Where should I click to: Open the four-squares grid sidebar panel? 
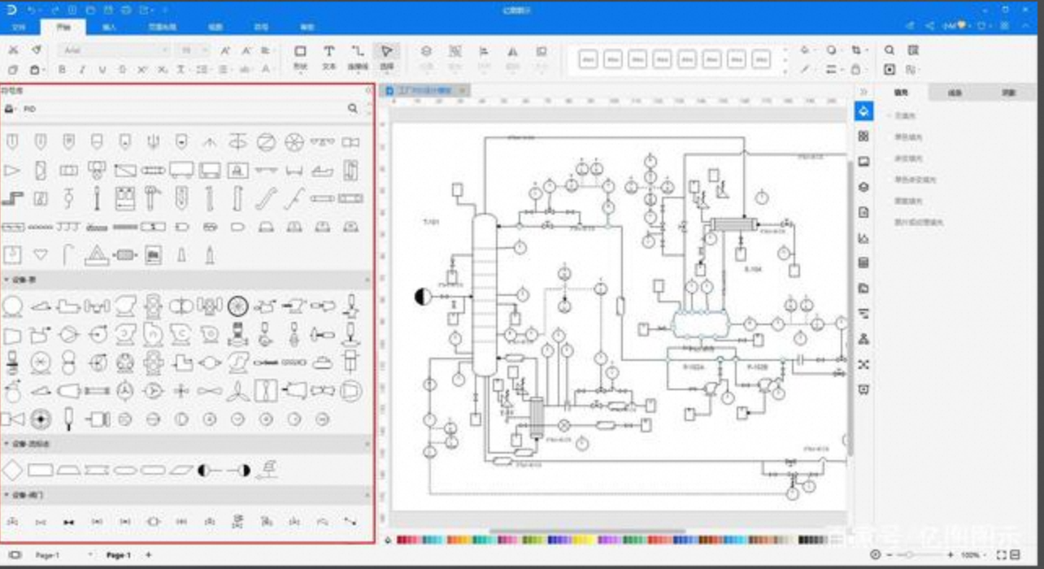pos(863,136)
